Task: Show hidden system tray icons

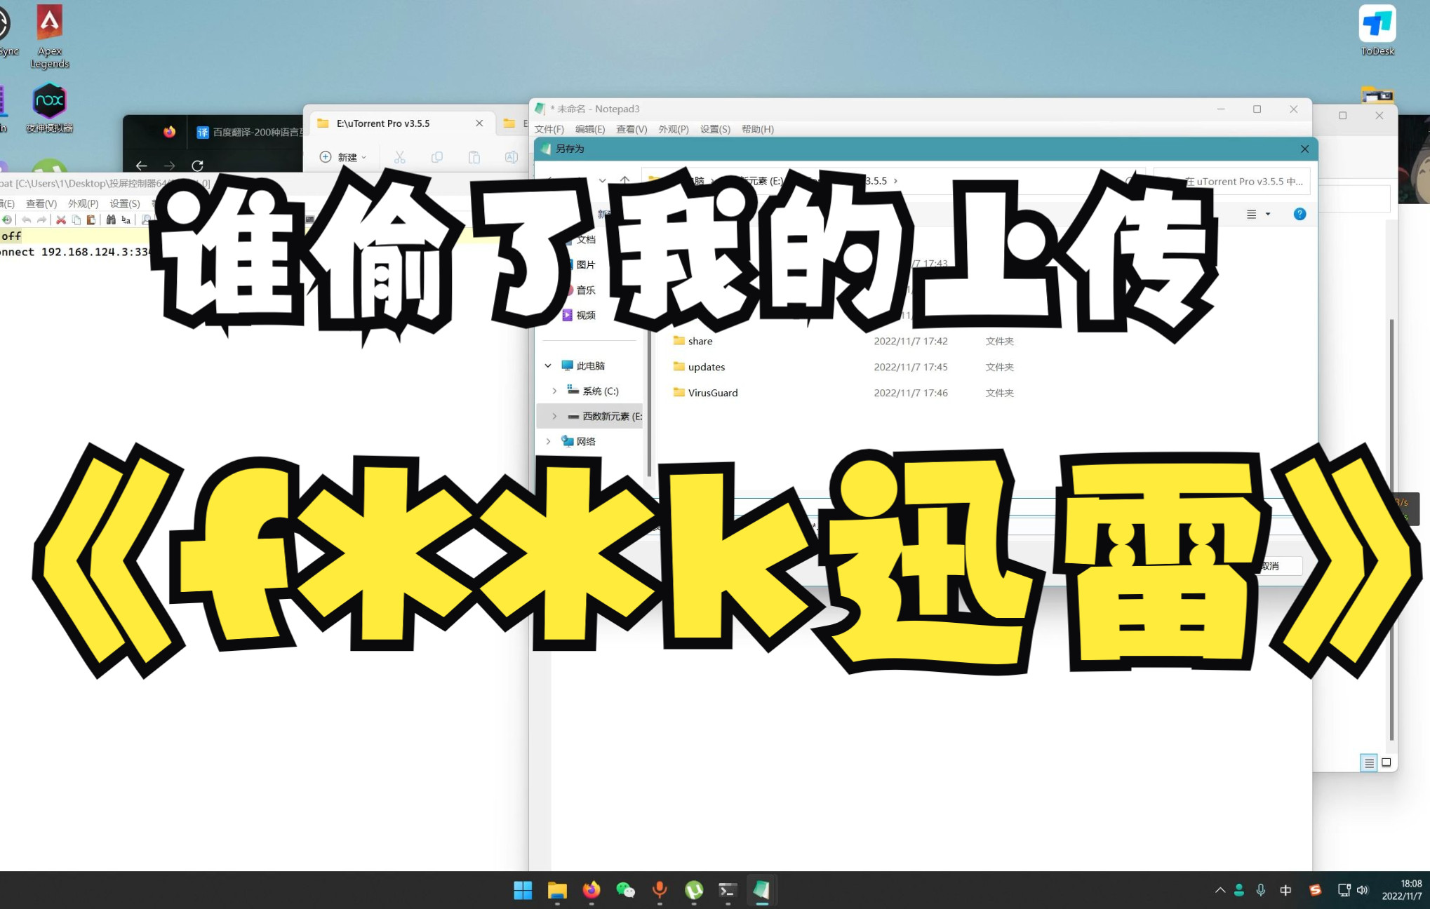Action: click(x=1220, y=890)
